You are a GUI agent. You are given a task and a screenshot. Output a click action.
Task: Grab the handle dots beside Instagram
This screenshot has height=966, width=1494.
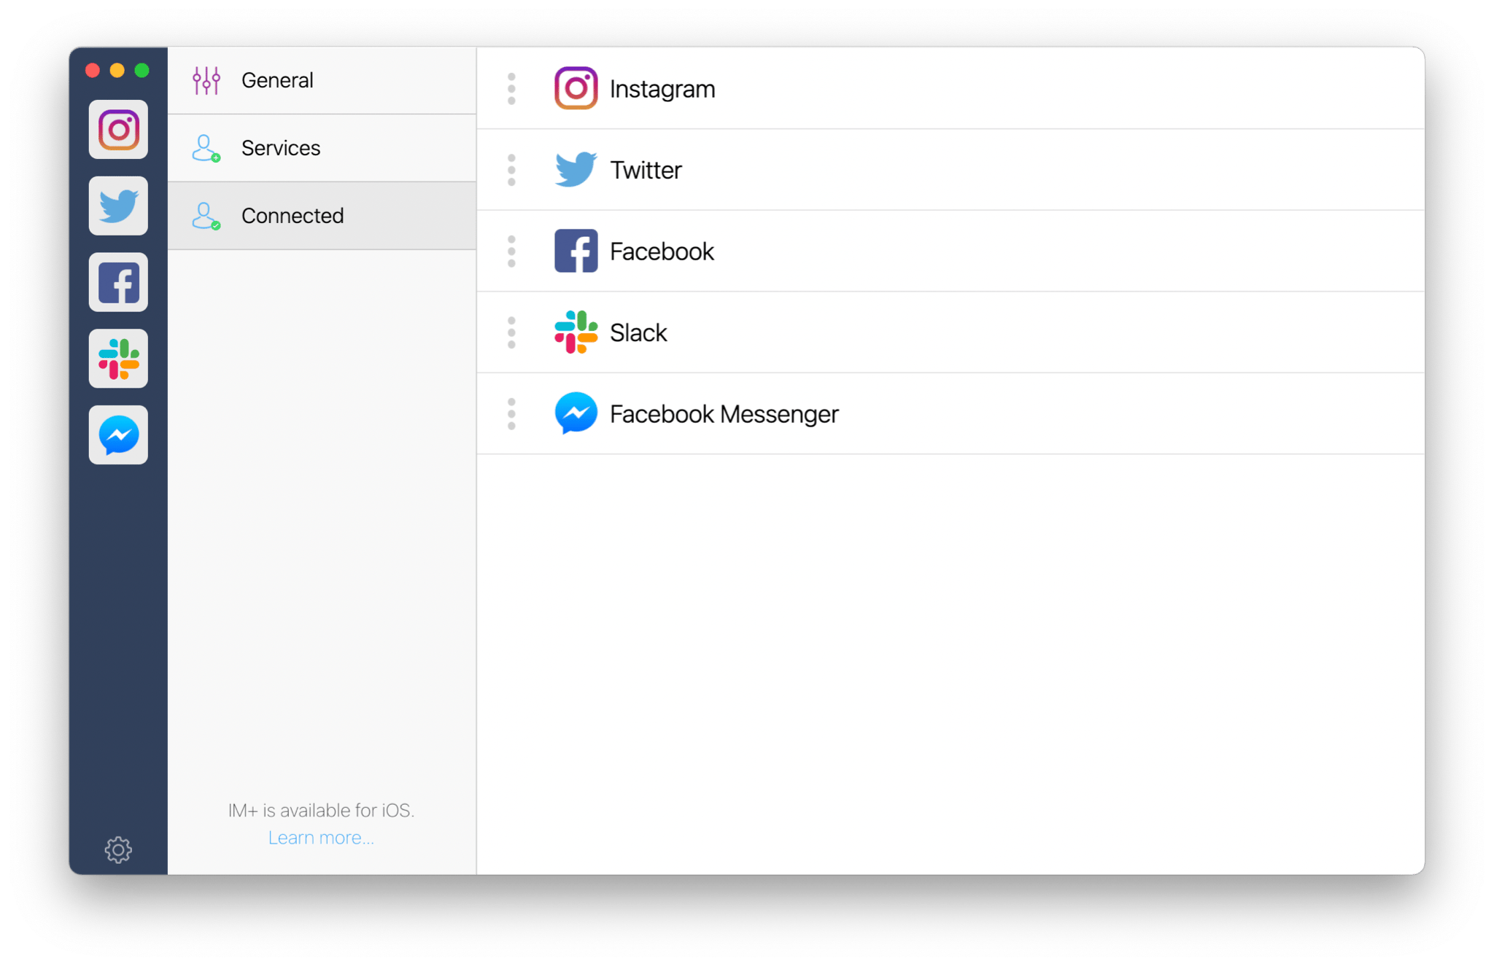pos(511,88)
